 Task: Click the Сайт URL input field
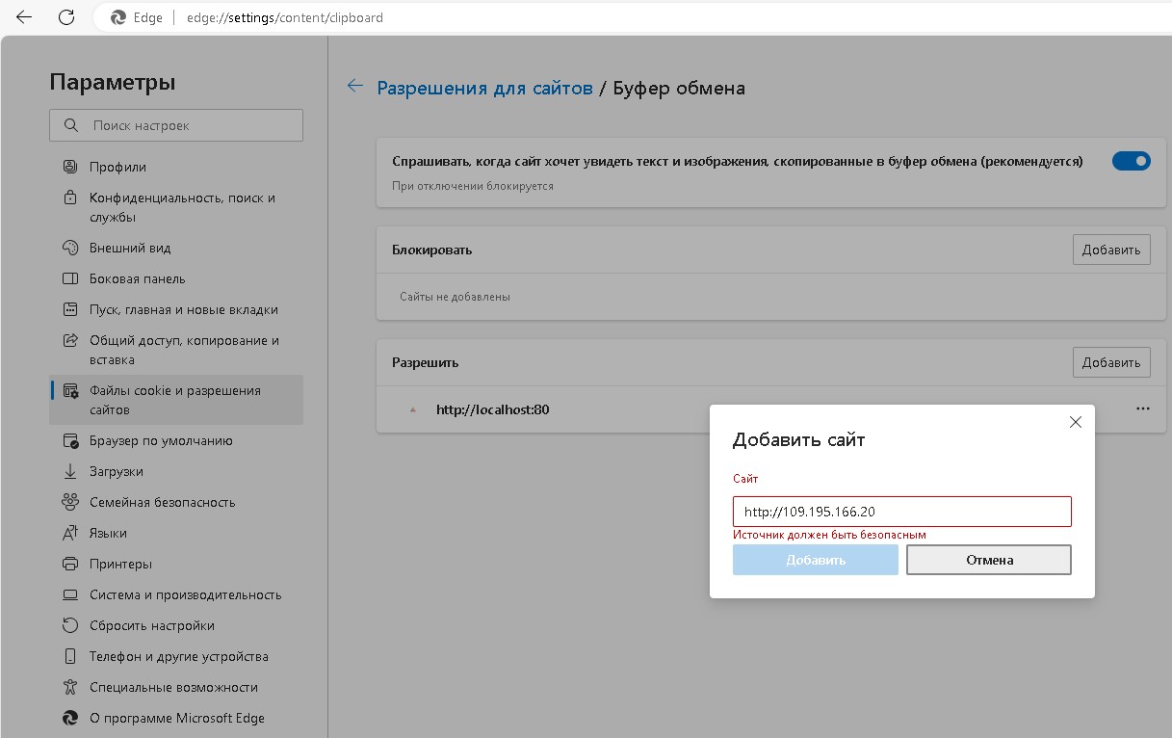coord(901,512)
